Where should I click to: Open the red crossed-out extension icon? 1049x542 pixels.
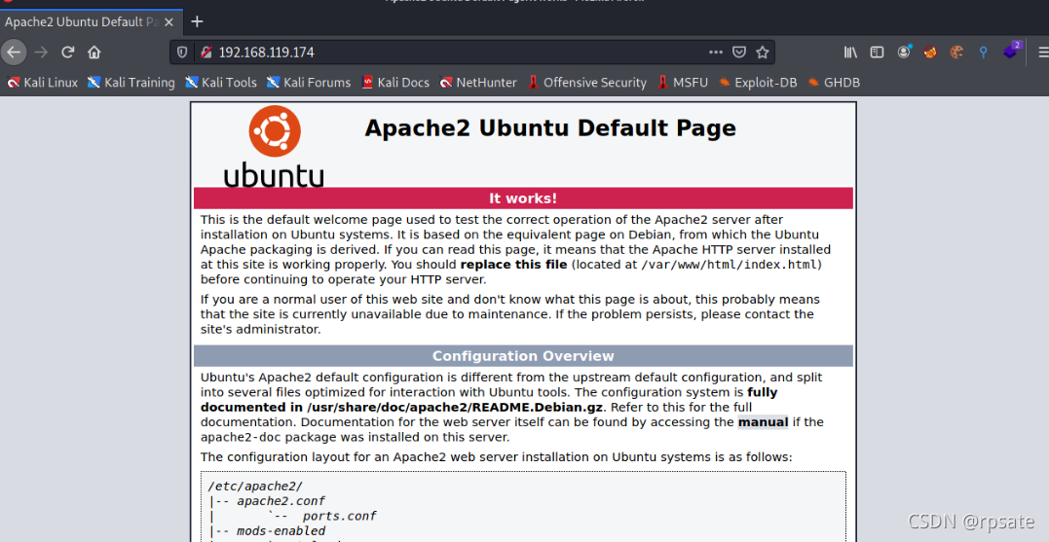click(x=930, y=53)
